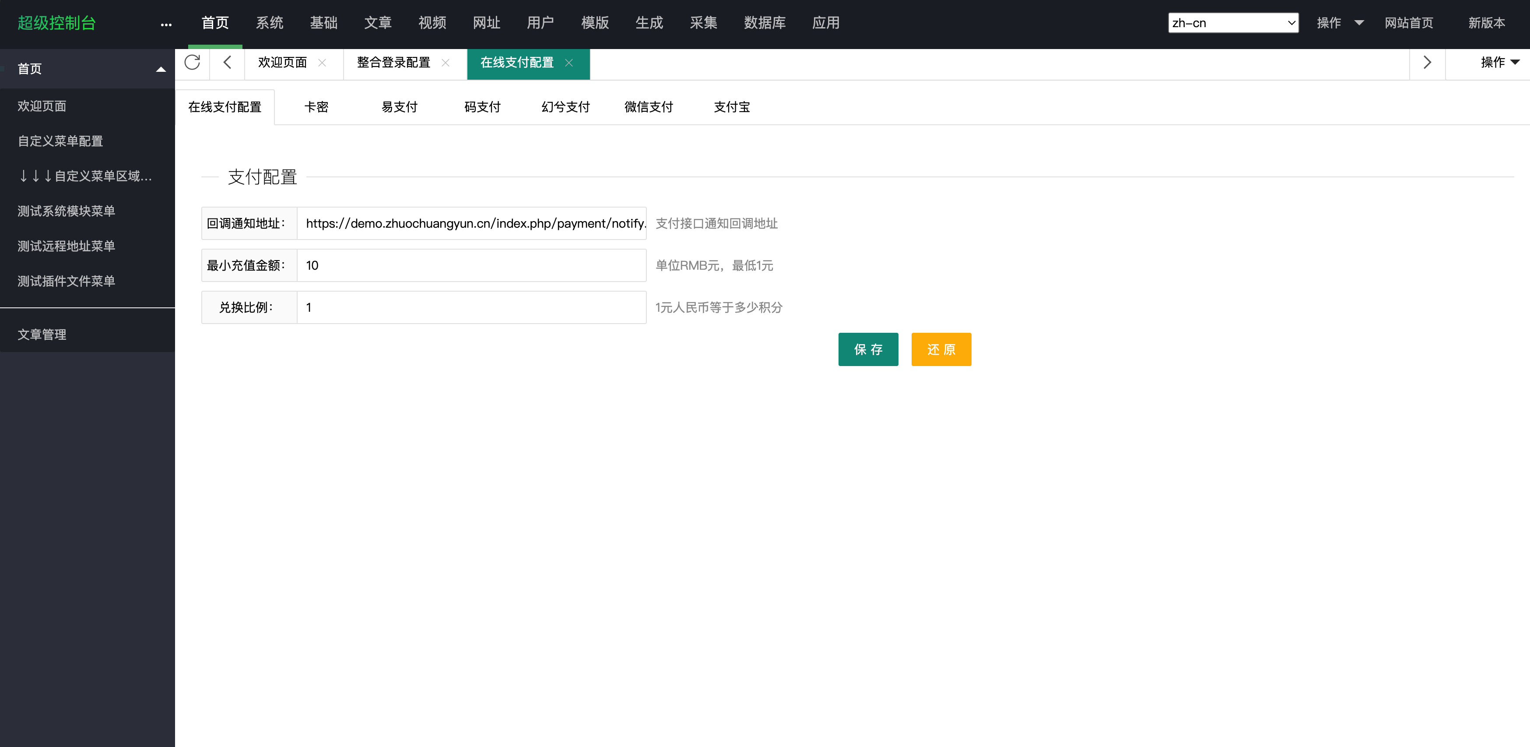
Task: Open the 应用 top menu
Action: click(826, 23)
